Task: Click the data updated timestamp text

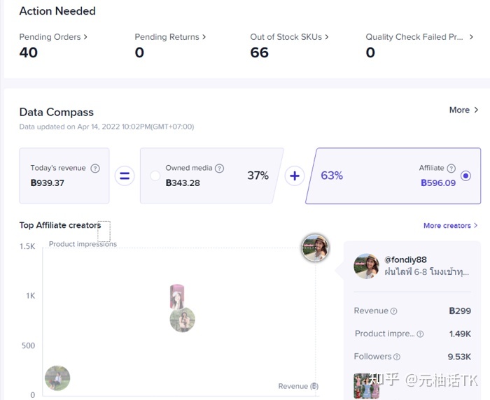Action: [x=106, y=127]
